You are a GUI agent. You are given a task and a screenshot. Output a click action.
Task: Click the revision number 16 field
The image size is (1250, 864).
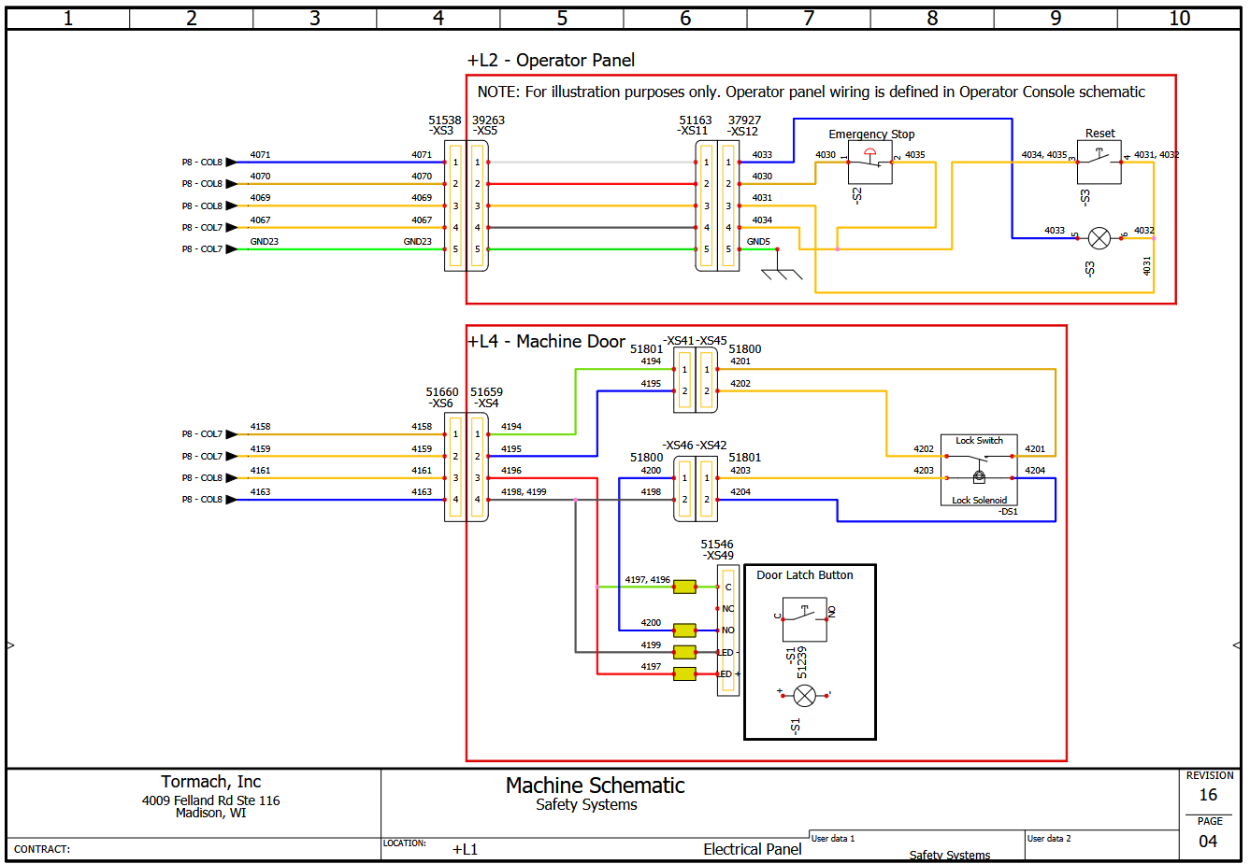(x=1208, y=795)
